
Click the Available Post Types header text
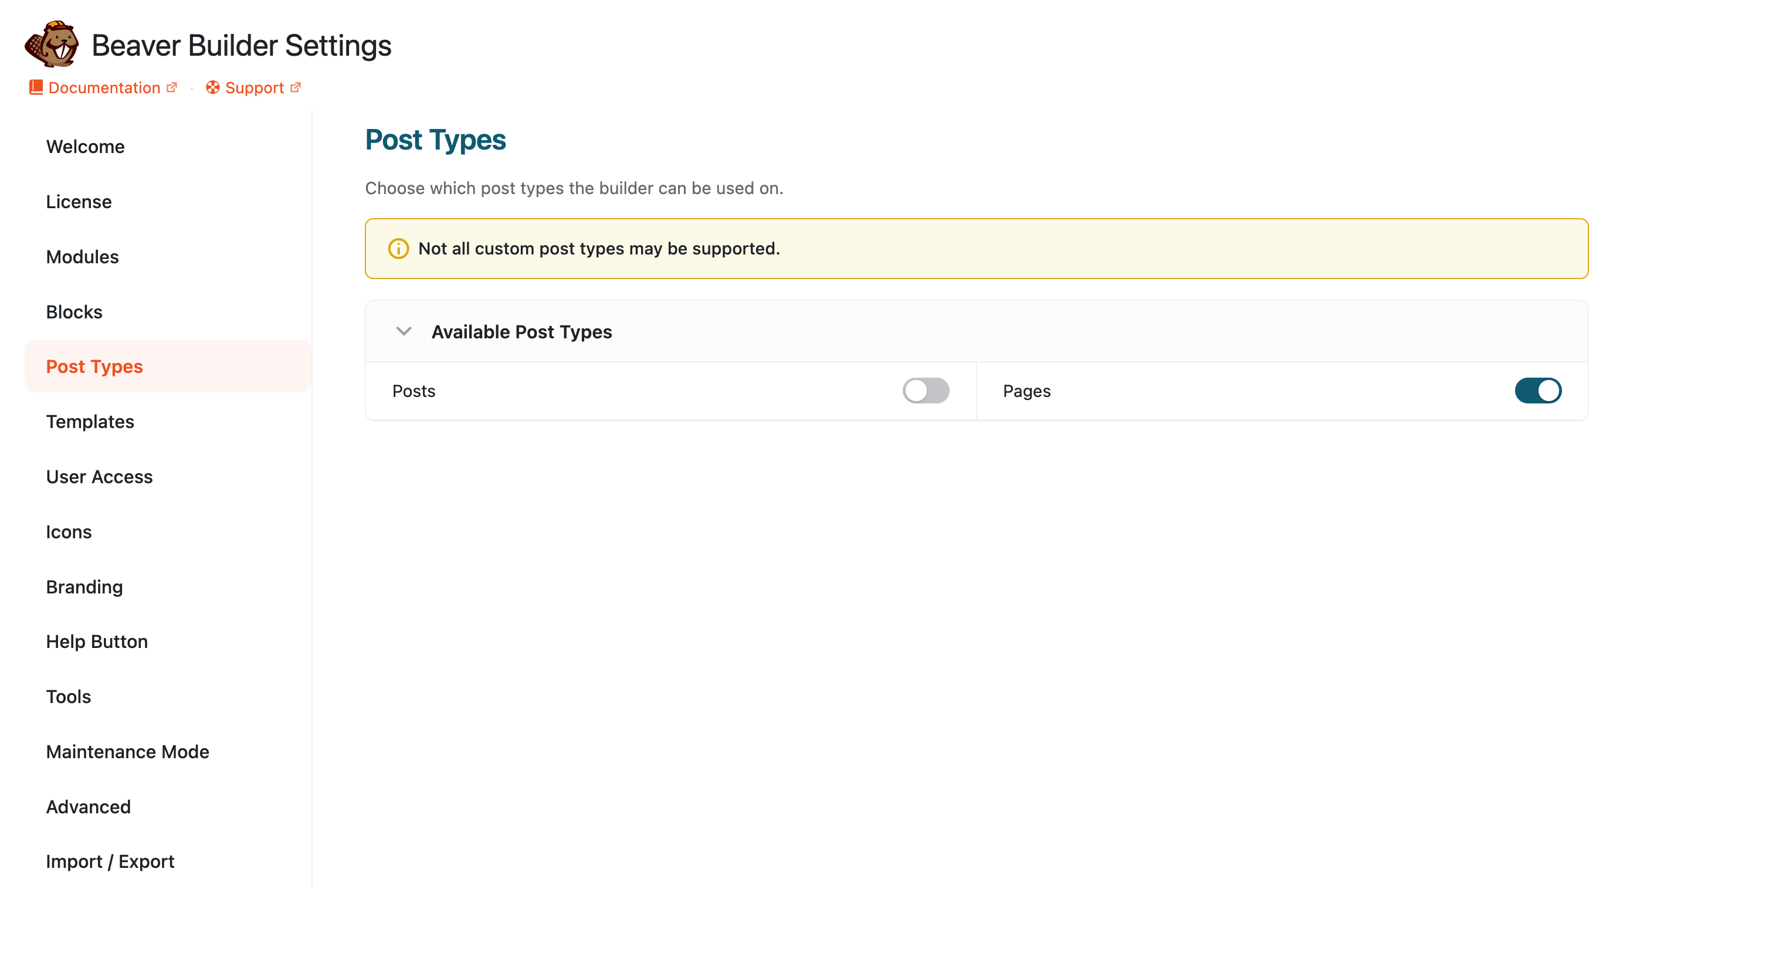pos(521,332)
